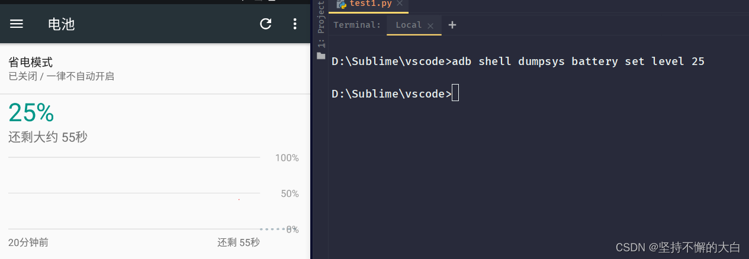
Task: Open the three-dot overflow menu
Action: coord(295,24)
